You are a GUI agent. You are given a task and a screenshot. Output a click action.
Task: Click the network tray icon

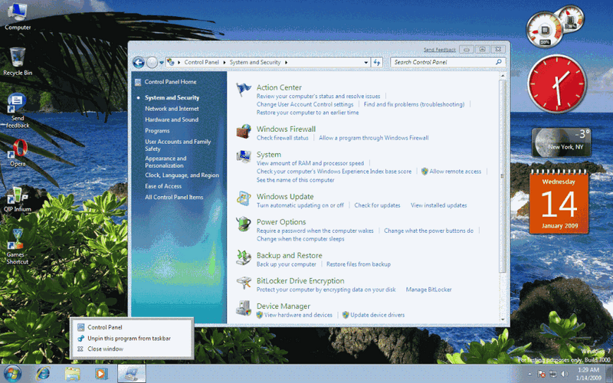click(552, 374)
